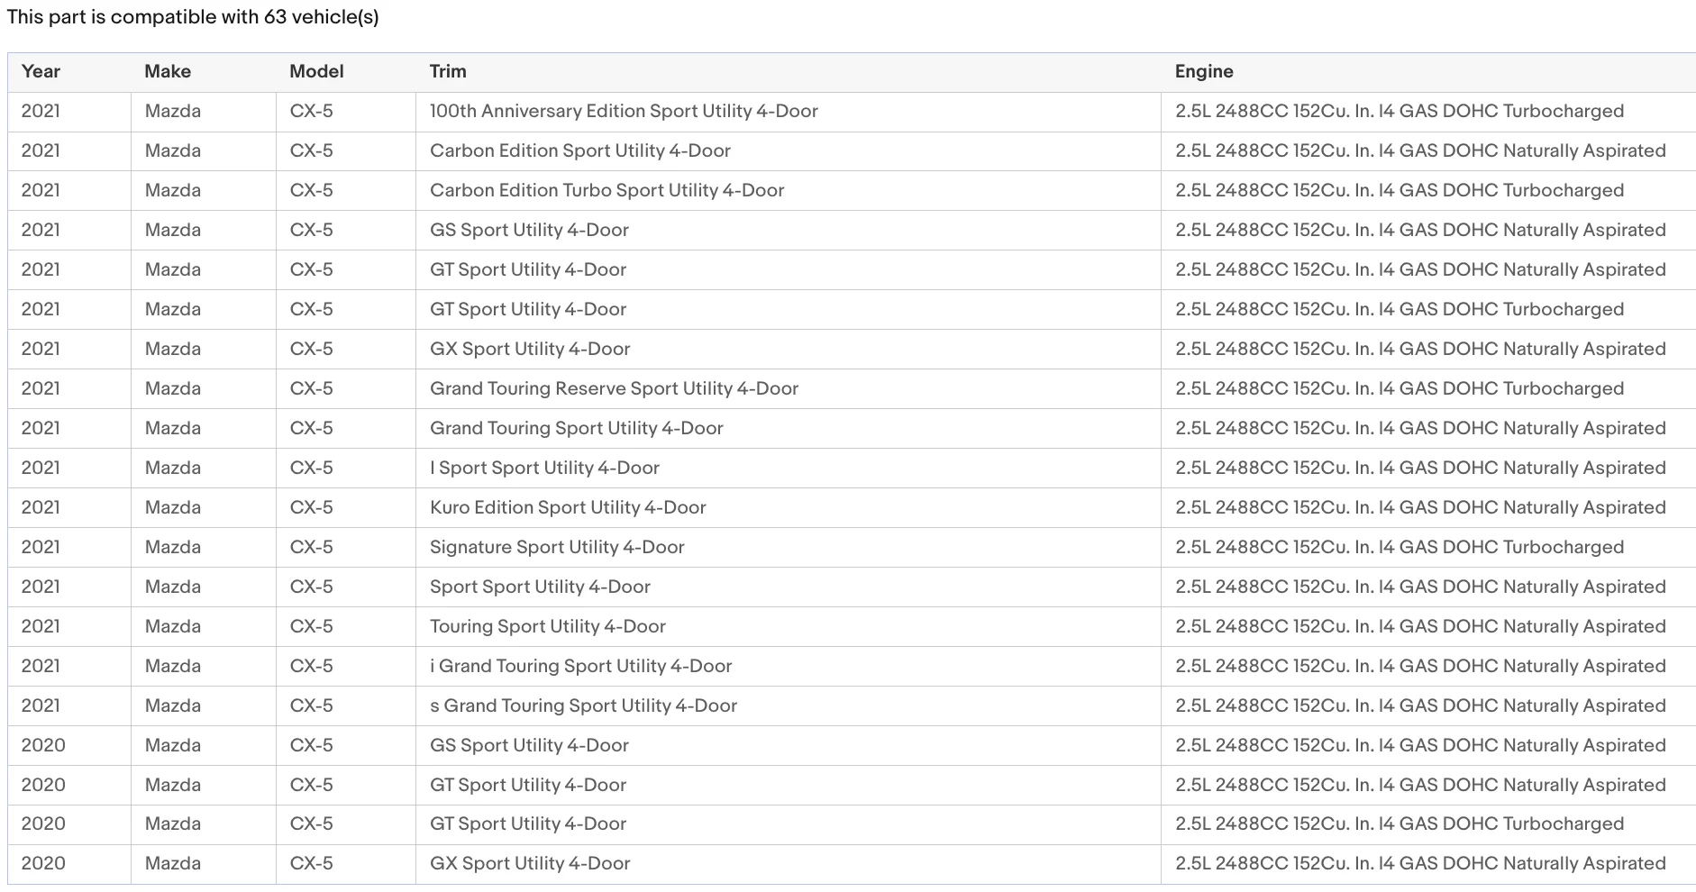1696x892 pixels.
Task: Select the "Carbon Edition Turbo Sport Utility 4-Door" trim
Action: (x=606, y=190)
